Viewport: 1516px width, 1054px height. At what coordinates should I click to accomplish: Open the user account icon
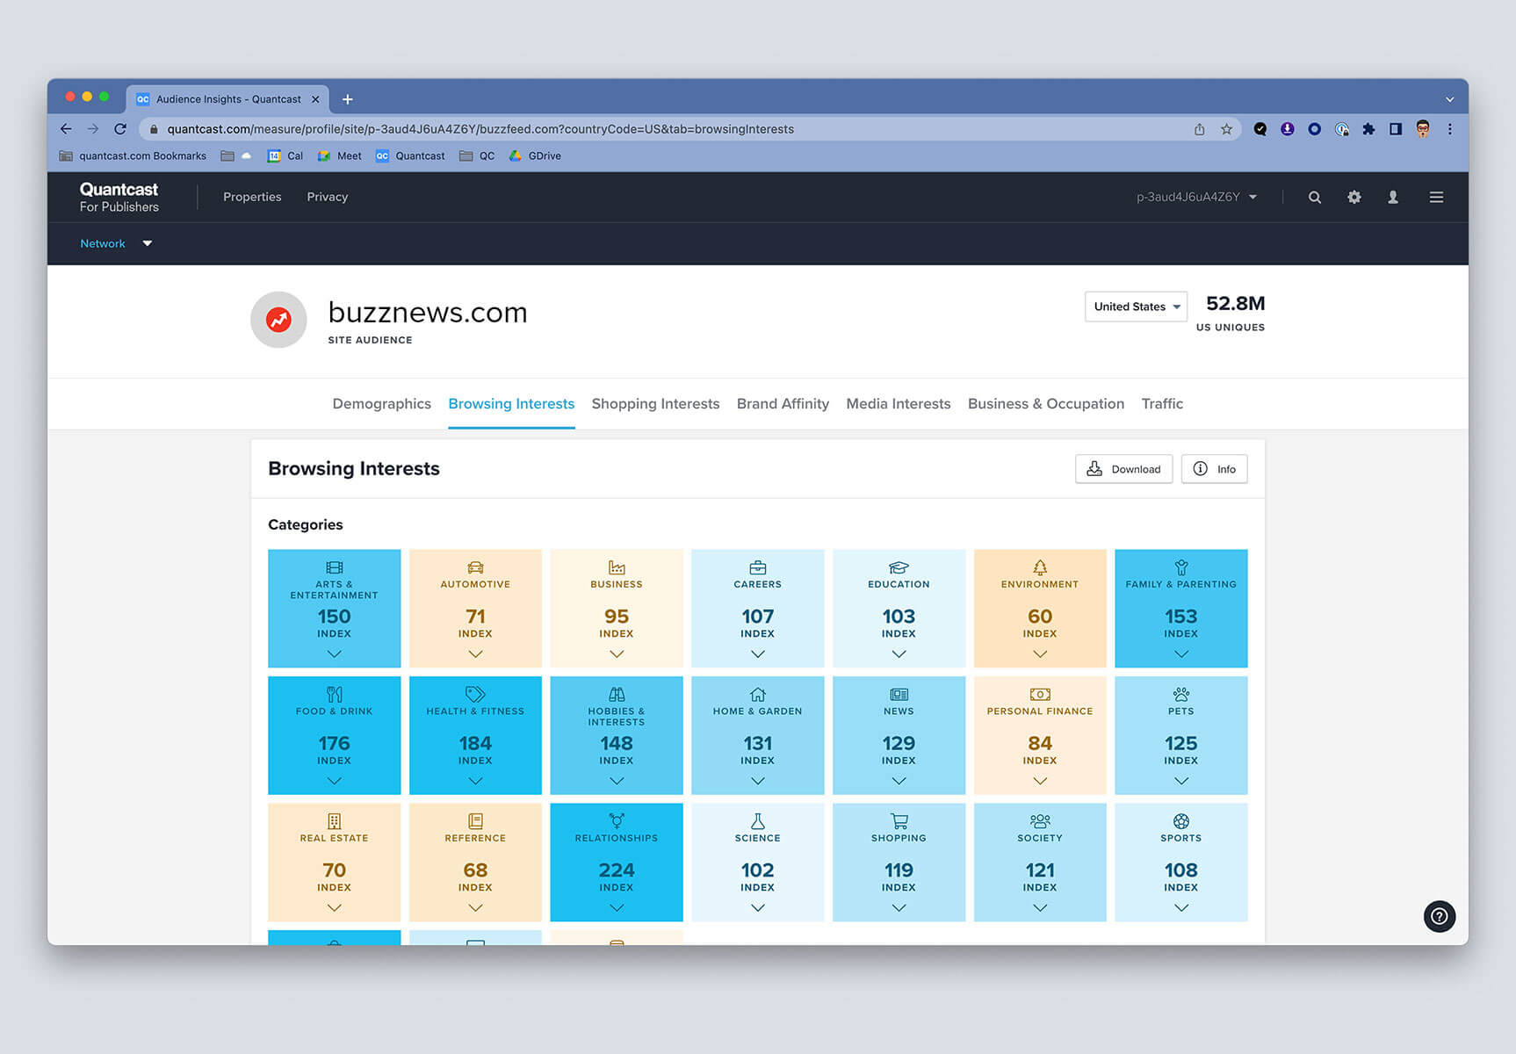click(1392, 198)
